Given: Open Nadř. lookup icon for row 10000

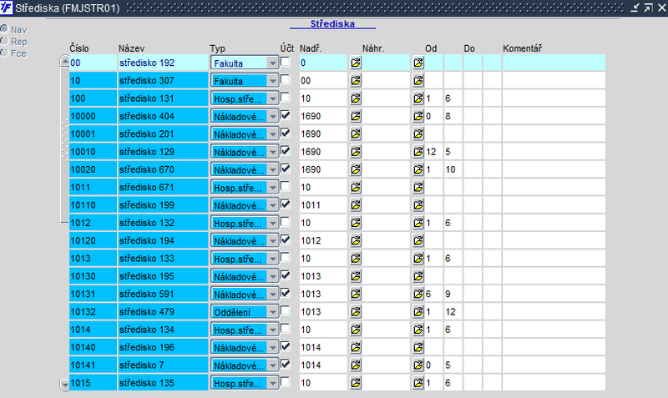Looking at the screenshot, I should pyautogui.click(x=356, y=116).
